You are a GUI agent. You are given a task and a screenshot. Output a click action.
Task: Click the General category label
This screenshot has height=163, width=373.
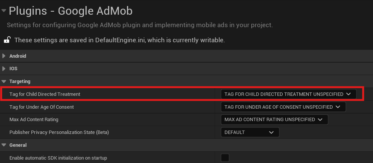point(18,145)
